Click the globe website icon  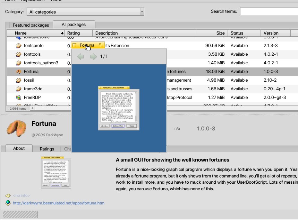[8, 203]
